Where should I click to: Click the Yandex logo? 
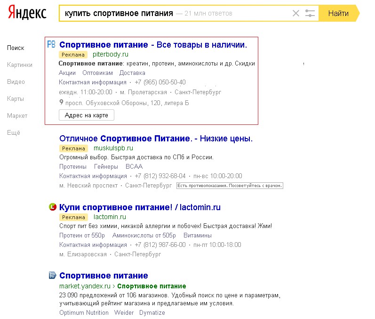pyautogui.click(x=27, y=13)
